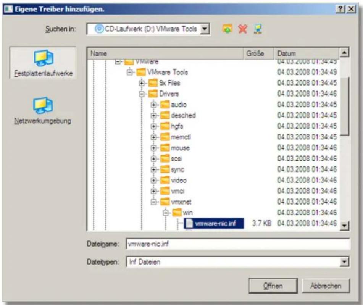Click the CD drive icon in Suchen in
The height and width of the screenshot is (305, 363).
tap(99, 29)
